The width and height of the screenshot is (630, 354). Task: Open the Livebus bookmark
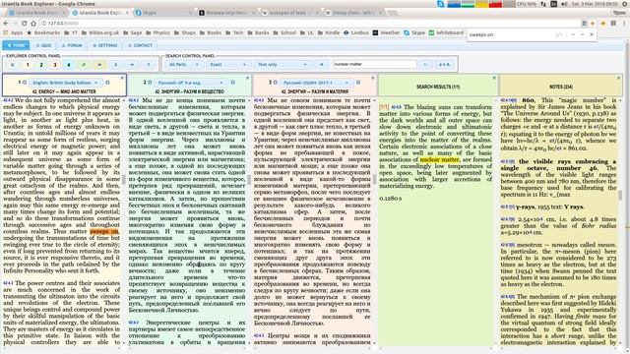click(x=356, y=32)
